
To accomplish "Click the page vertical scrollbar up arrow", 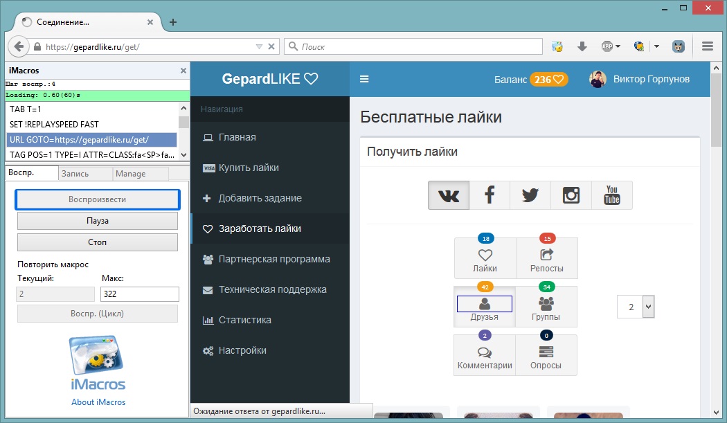I will (716, 68).
